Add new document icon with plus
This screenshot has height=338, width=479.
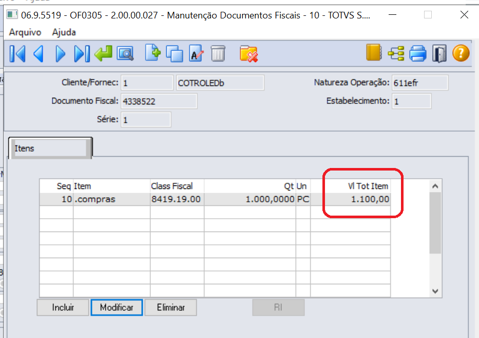153,53
